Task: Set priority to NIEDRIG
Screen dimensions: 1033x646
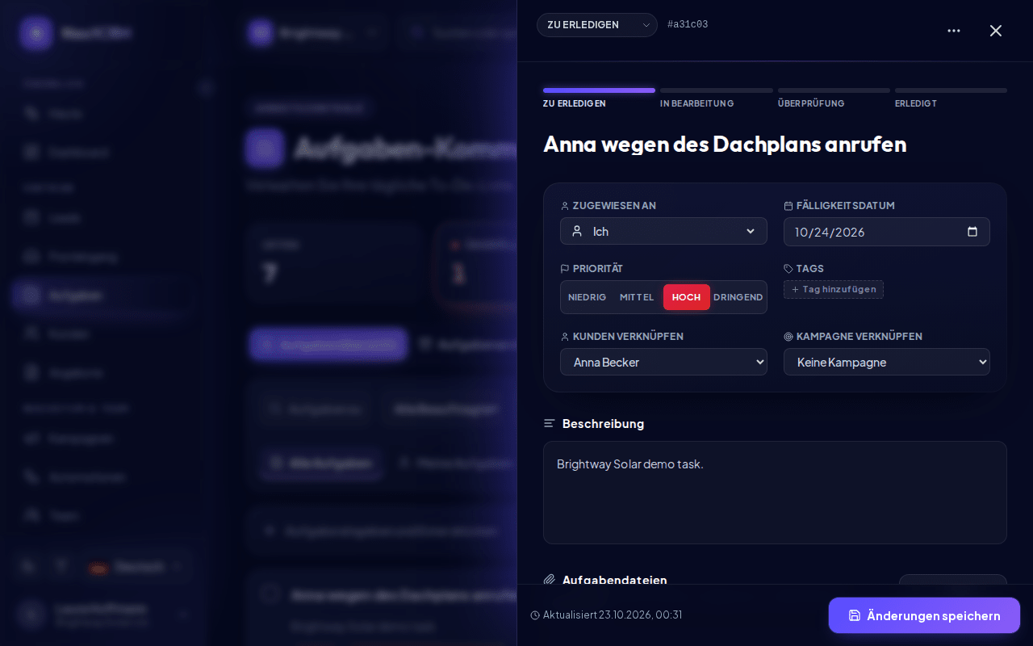Action: pyautogui.click(x=588, y=297)
